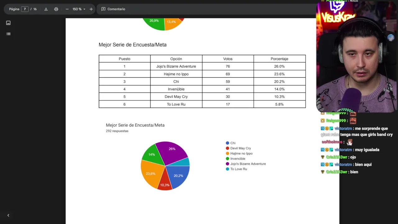Collapse the sidebar with the left chevron
398x224 pixels.
coord(8,215)
